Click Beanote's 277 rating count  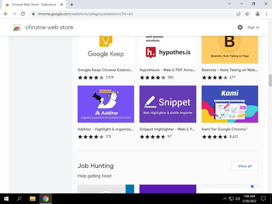[x=232, y=77]
